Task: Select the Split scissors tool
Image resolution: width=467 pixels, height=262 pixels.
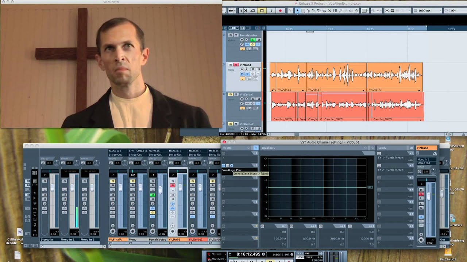Action: pyautogui.click(x=308, y=11)
